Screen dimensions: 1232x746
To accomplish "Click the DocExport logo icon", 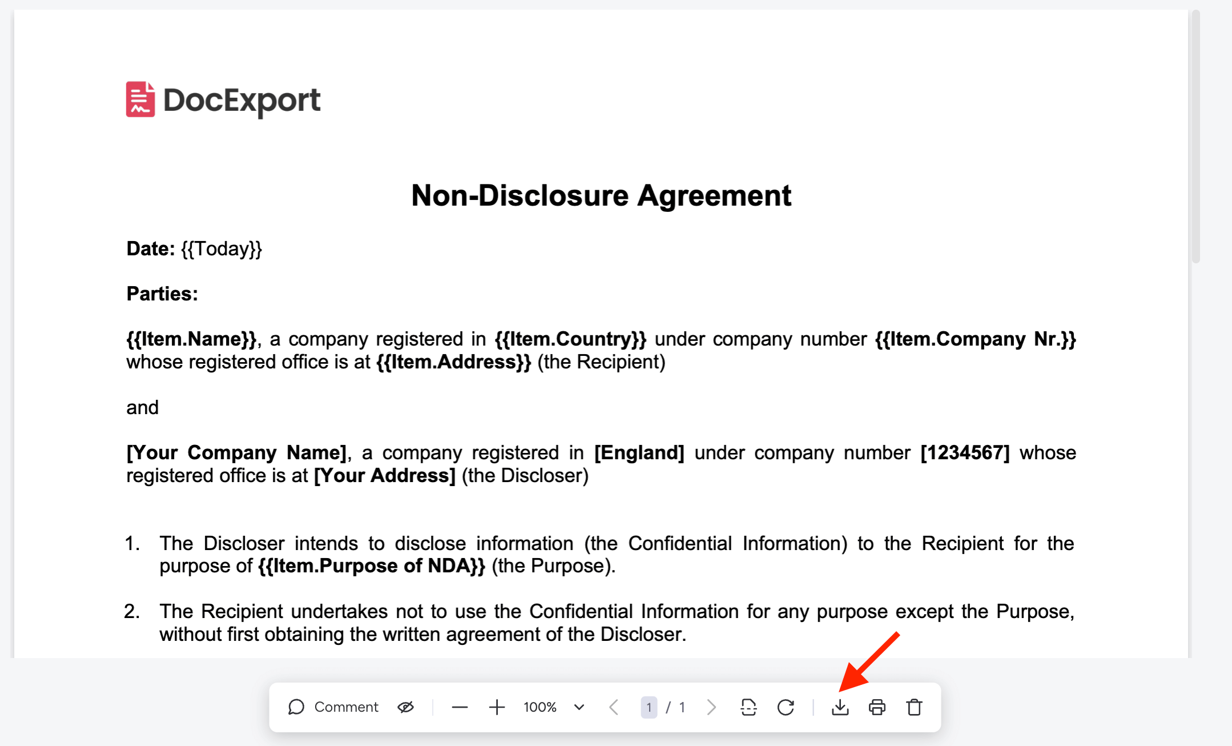I will pos(140,99).
